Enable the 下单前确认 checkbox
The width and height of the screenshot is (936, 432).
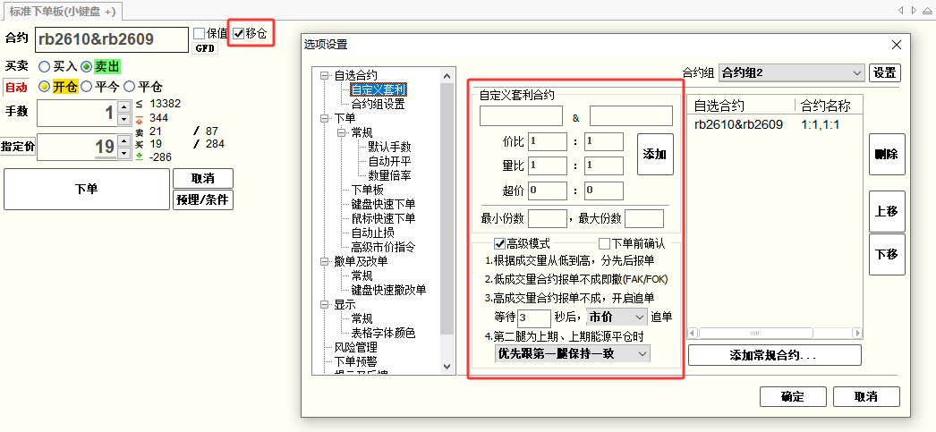(604, 243)
